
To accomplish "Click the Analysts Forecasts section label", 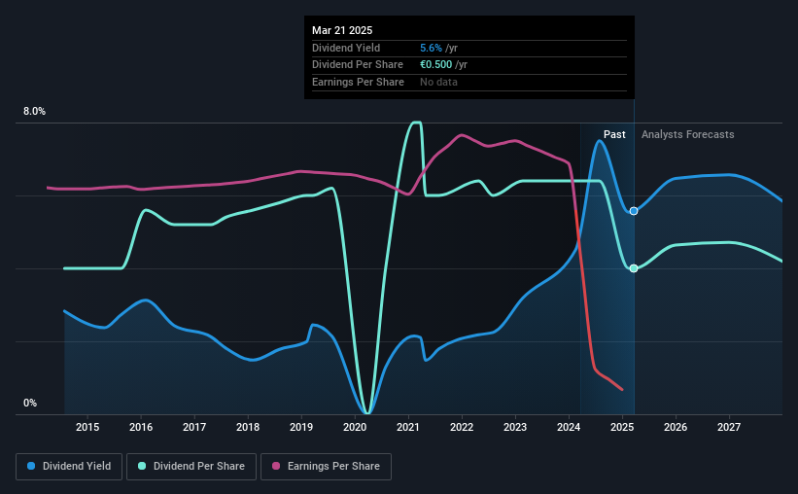I will pos(687,134).
